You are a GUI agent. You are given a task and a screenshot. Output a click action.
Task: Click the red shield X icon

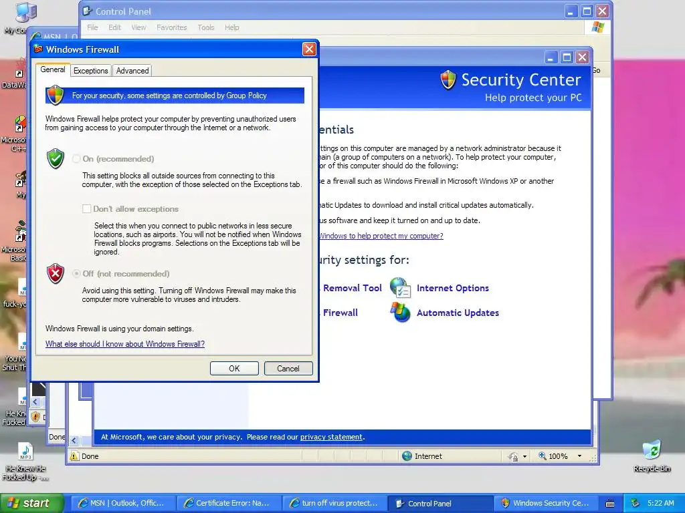point(56,273)
